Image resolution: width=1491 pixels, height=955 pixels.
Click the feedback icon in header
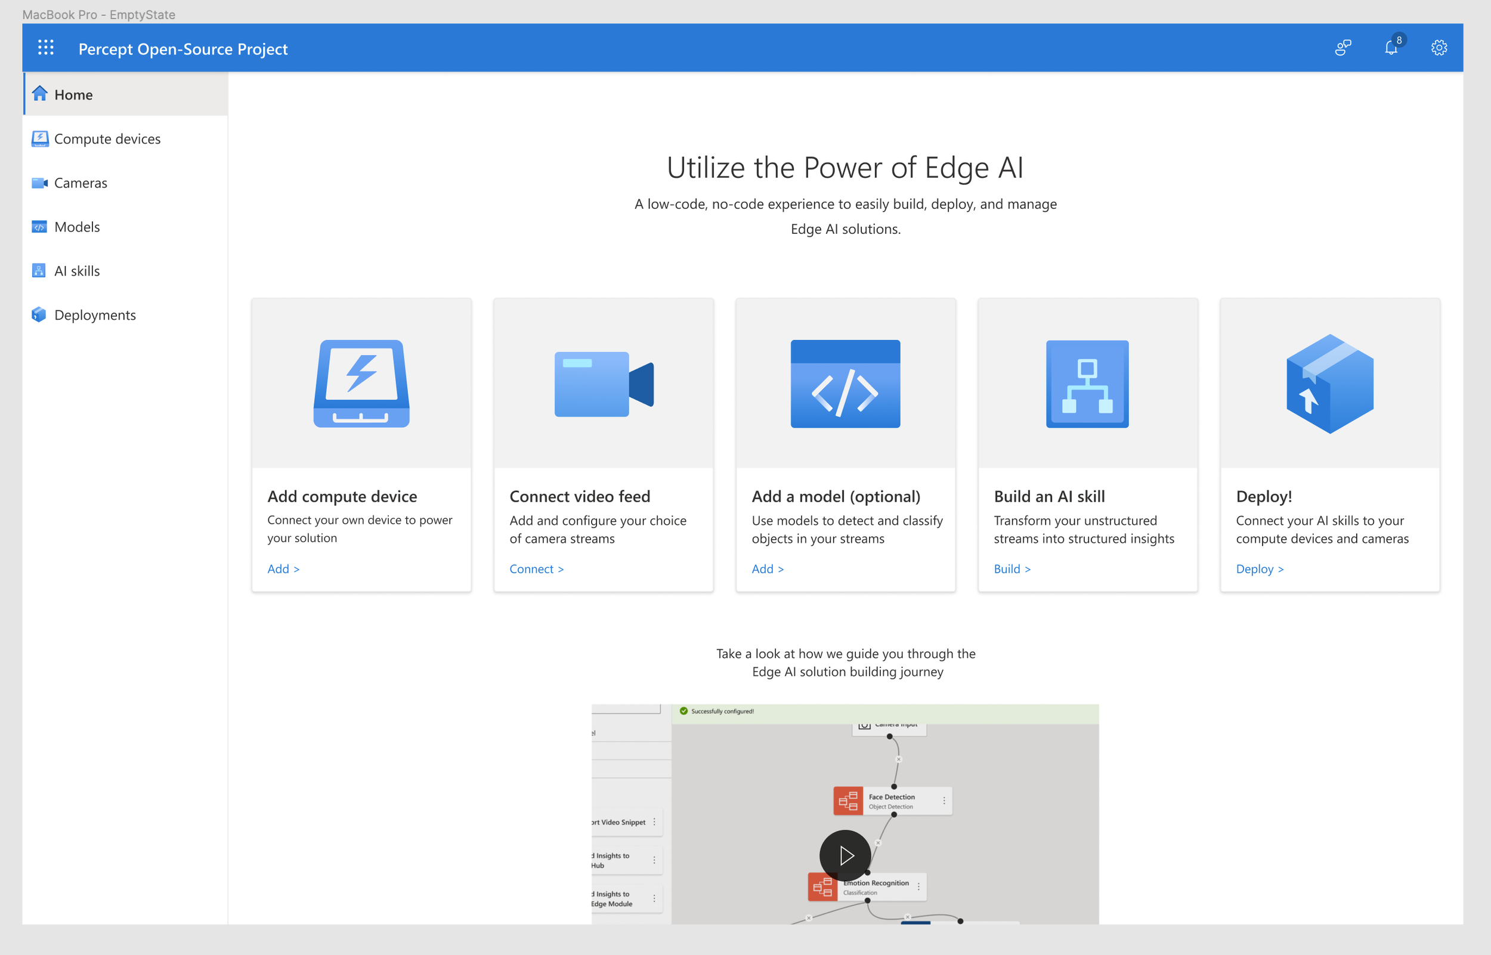pyautogui.click(x=1342, y=48)
